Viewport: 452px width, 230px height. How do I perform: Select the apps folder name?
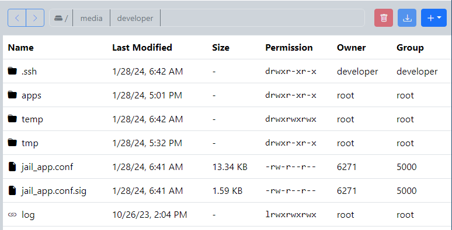click(32, 95)
